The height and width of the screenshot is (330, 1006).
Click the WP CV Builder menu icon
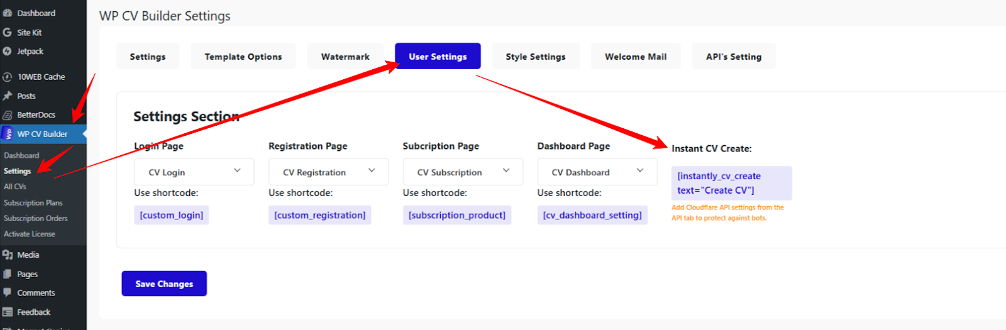point(8,134)
